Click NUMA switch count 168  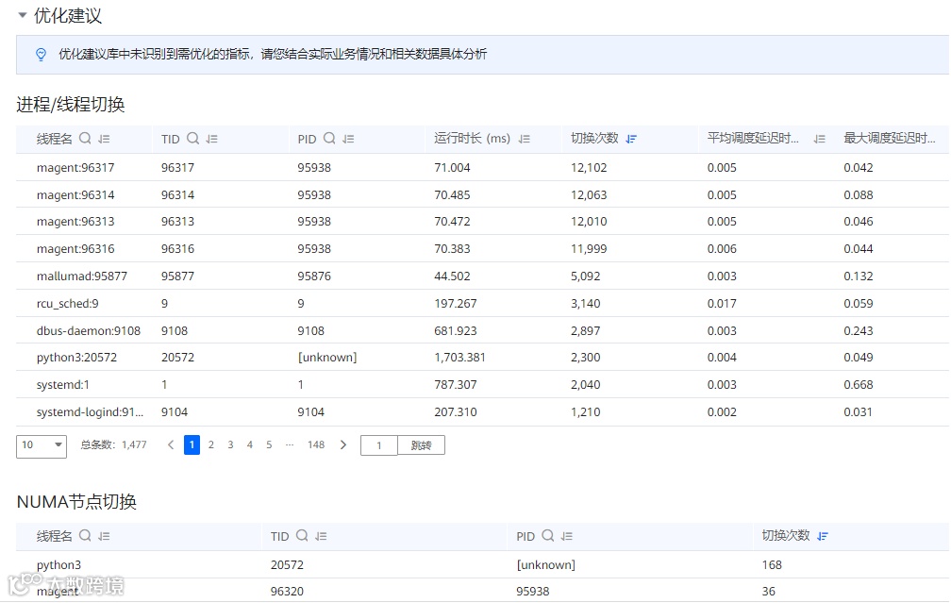coord(772,564)
